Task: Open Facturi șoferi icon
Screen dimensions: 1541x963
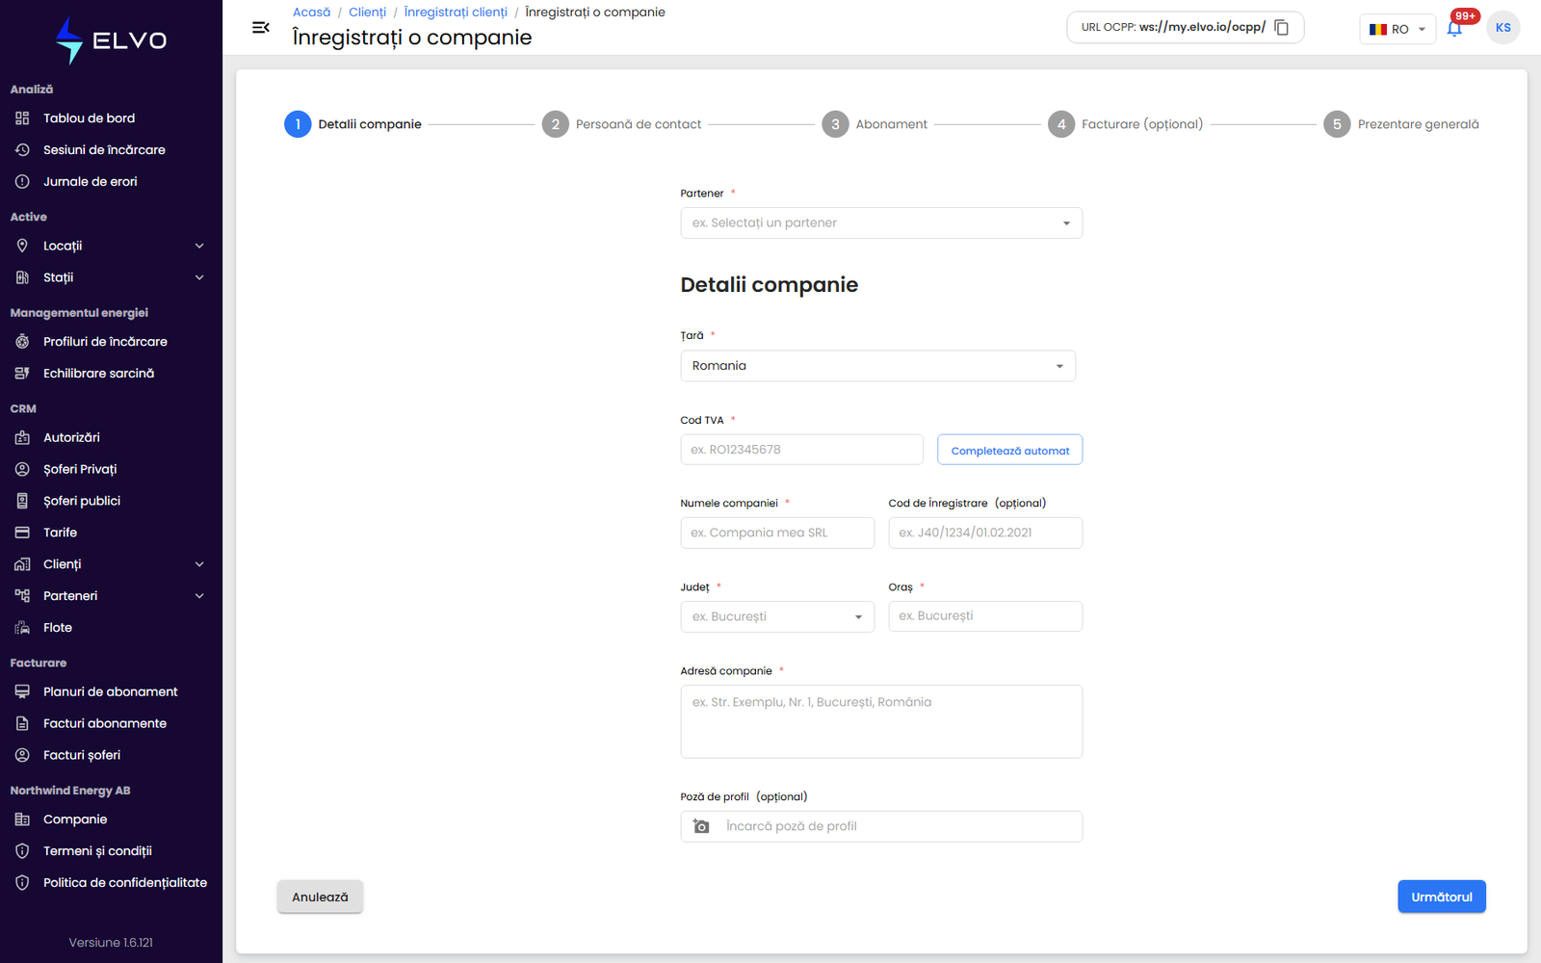Action: [22, 755]
